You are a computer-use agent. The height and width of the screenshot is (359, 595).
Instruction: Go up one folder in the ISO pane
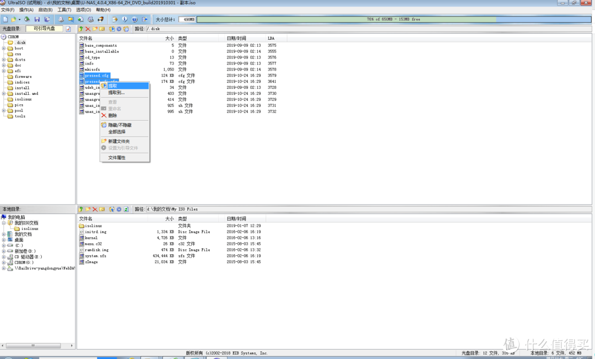(81, 29)
